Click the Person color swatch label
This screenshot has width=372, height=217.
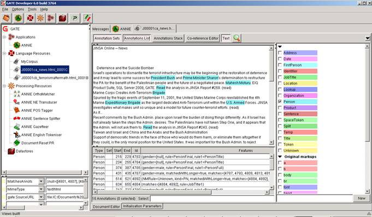click(x=300, y=101)
